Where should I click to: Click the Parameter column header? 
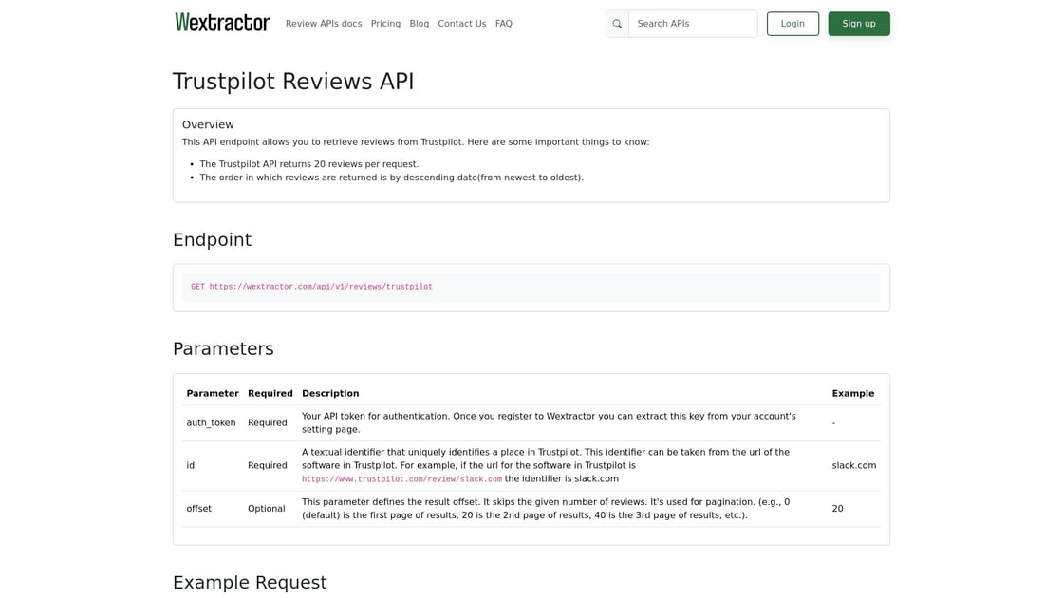pos(213,393)
